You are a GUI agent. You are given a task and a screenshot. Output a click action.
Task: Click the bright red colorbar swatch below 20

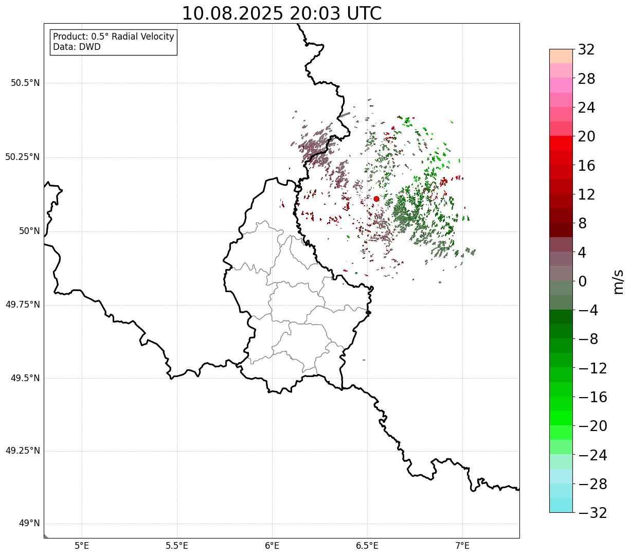tap(561, 143)
